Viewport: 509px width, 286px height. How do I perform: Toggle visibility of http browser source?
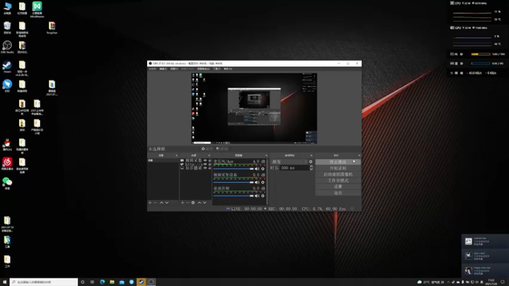205,164
